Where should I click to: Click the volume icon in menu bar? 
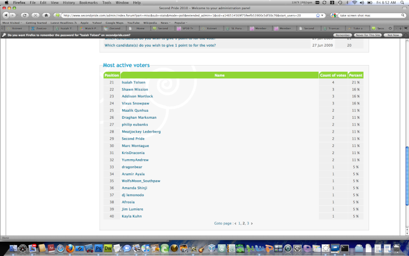362,3
